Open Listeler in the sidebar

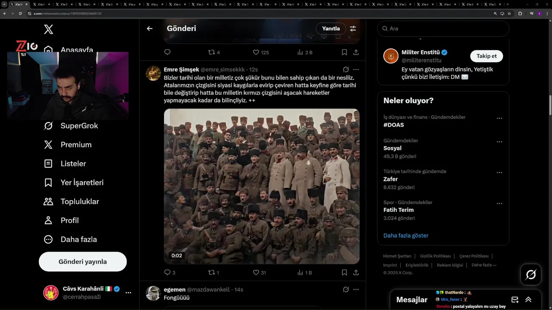65,164
